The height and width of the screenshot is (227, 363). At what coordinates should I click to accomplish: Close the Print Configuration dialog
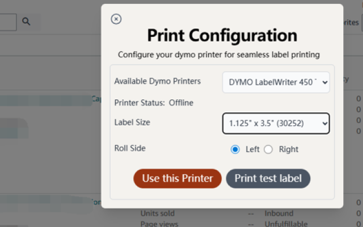point(116,19)
